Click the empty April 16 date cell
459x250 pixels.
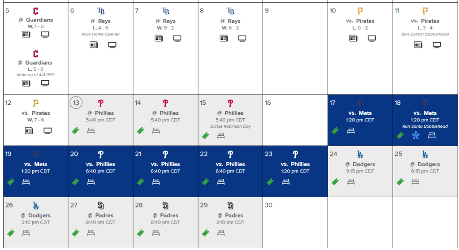pos(294,120)
